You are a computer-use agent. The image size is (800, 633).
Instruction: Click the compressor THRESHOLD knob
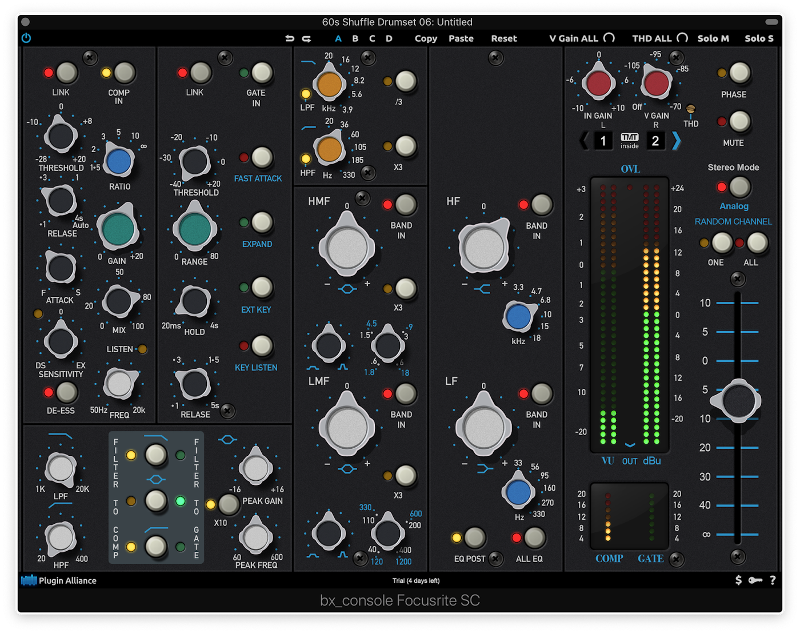61,136
